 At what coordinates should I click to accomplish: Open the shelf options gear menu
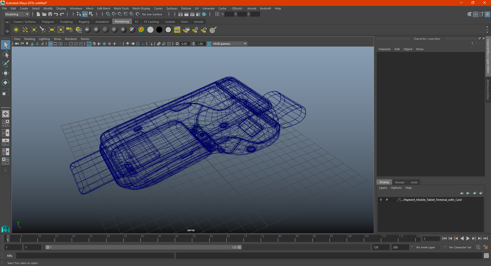coord(7,31)
